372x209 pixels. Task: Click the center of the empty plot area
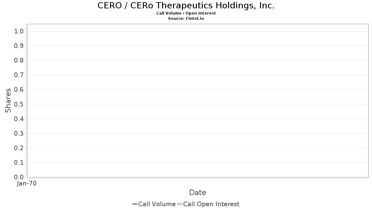click(x=197, y=101)
